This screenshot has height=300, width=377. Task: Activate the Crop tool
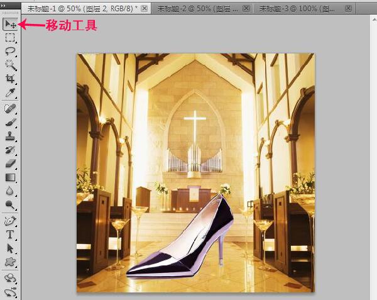10,79
